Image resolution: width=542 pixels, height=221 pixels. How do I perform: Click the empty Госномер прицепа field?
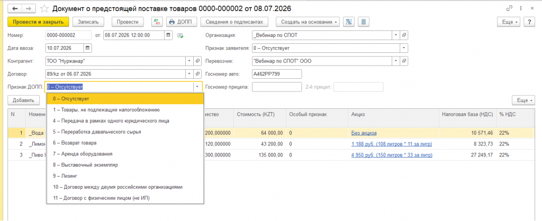(x=277, y=87)
